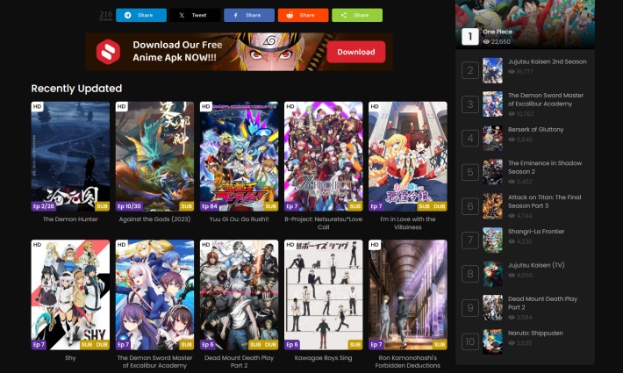
Task: Share the page on Reddit
Action: [303, 15]
